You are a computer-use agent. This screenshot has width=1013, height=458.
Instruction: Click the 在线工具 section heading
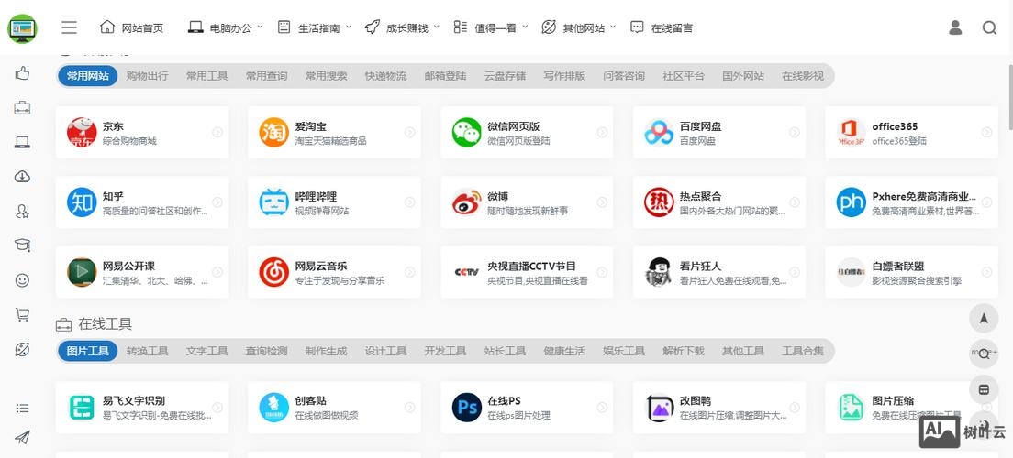pos(105,324)
